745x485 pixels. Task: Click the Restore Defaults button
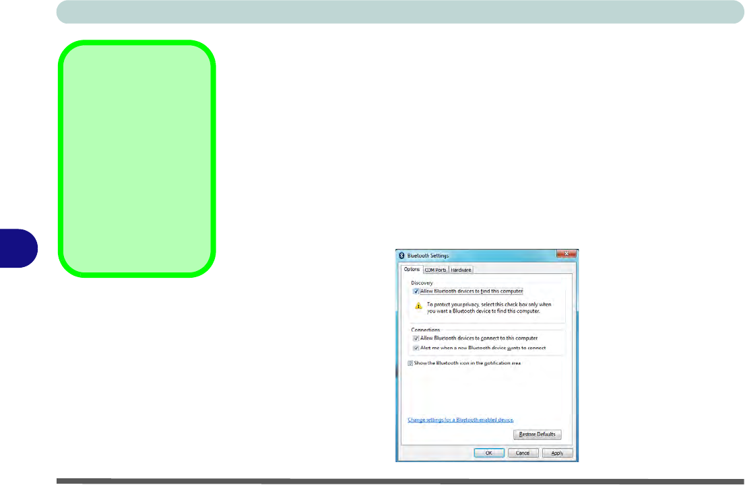click(x=538, y=435)
